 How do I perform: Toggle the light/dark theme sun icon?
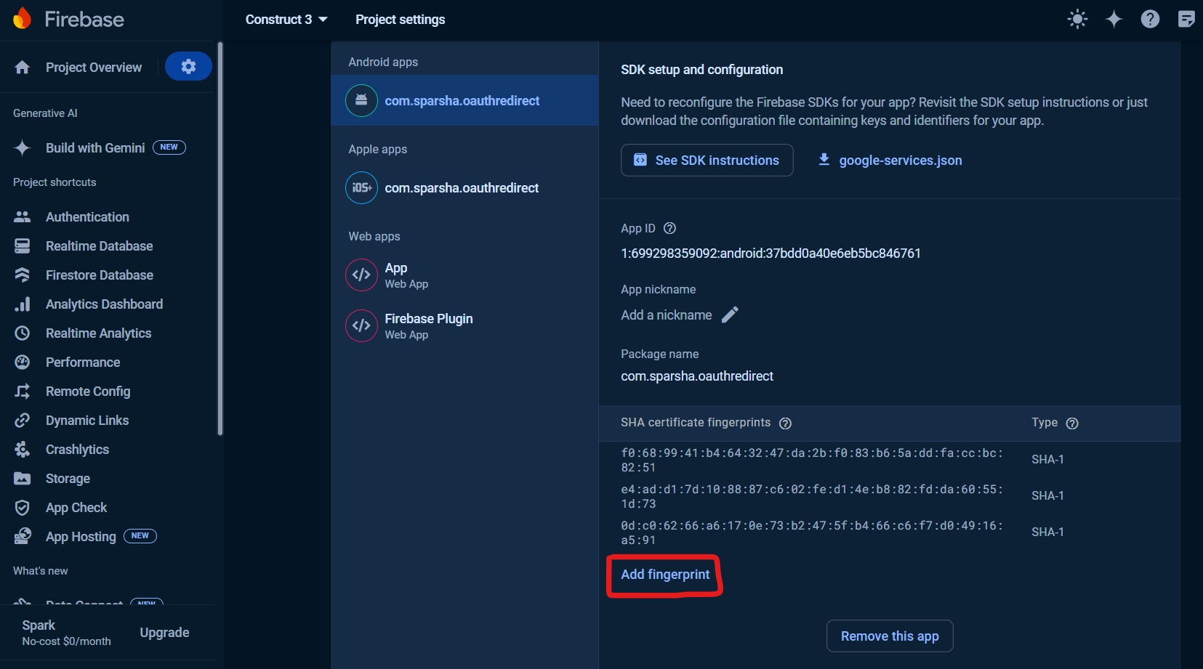point(1077,19)
